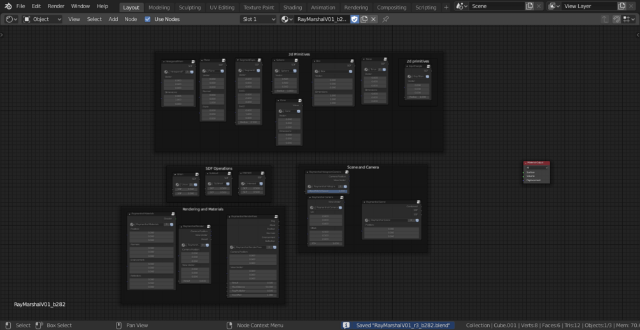Screen dimensions: 640x330
Task: Open the snap node element dropdown
Action: [x=629, y=19]
